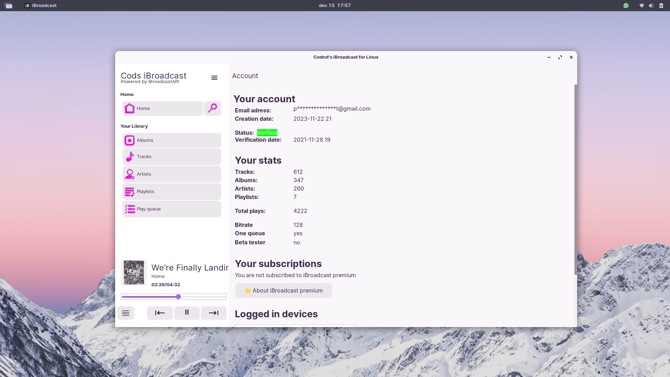Click the Account section heading
This screenshot has width=670, height=377.
pyautogui.click(x=245, y=75)
